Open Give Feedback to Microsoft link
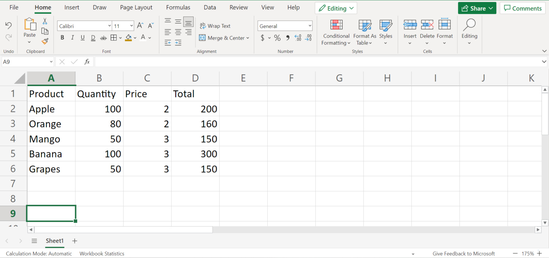549x258 pixels. tap(464, 254)
